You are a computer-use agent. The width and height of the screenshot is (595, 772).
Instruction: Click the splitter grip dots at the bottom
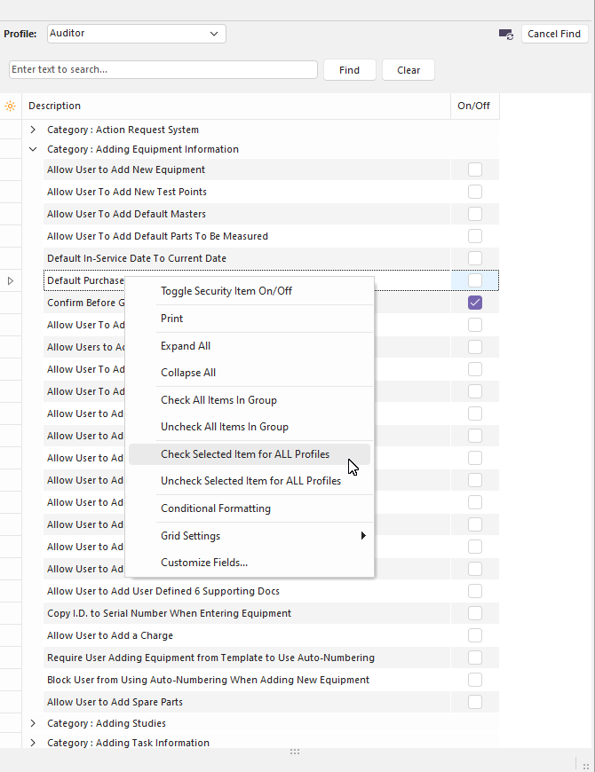295,752
